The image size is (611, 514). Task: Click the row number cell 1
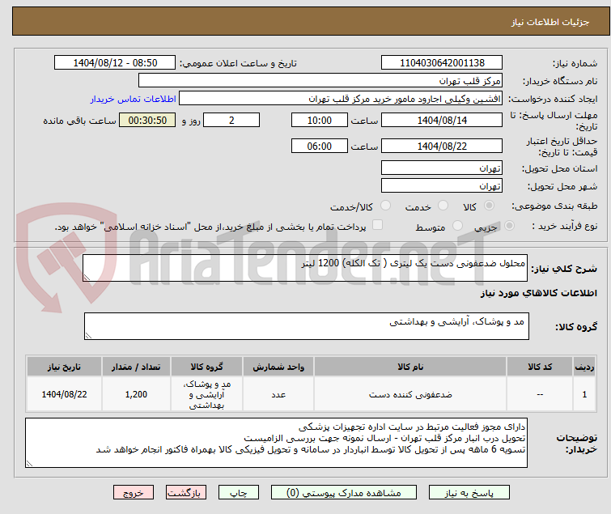click(x=584, y=394)
